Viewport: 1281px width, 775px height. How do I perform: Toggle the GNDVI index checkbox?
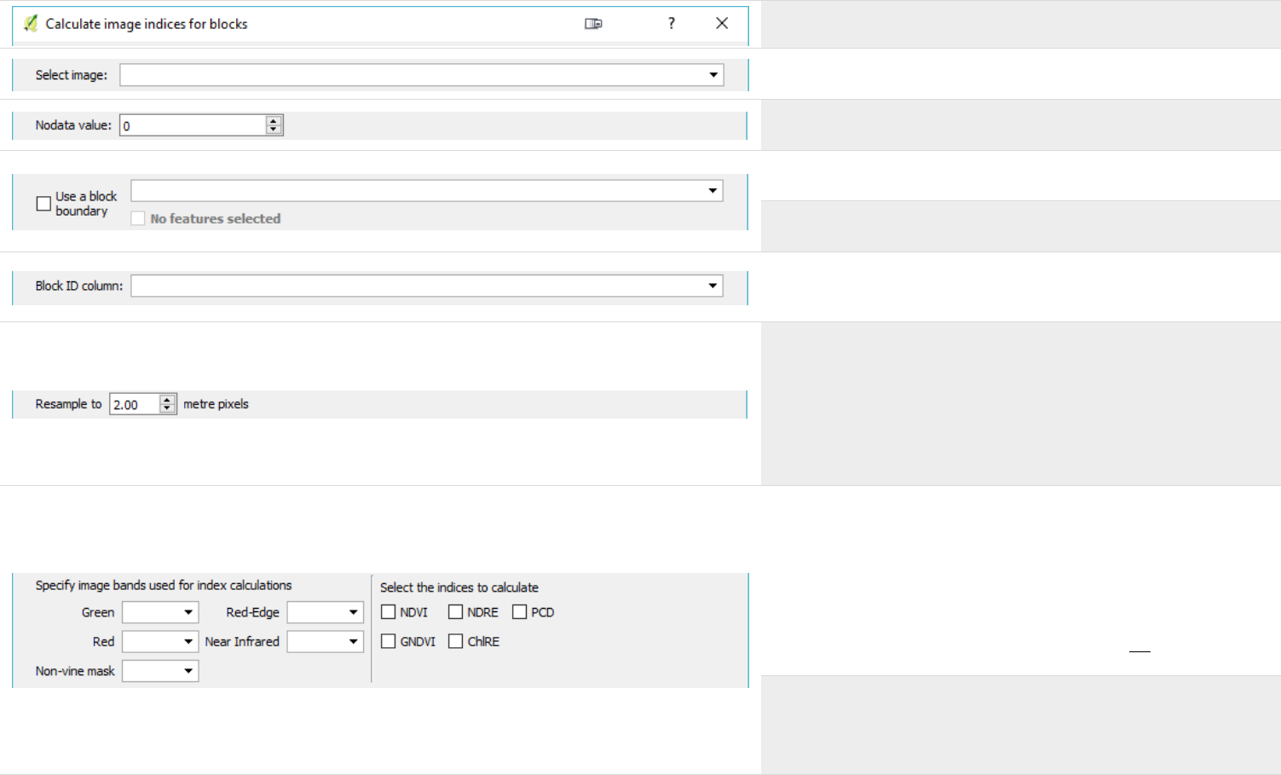(x=389, y=641)
